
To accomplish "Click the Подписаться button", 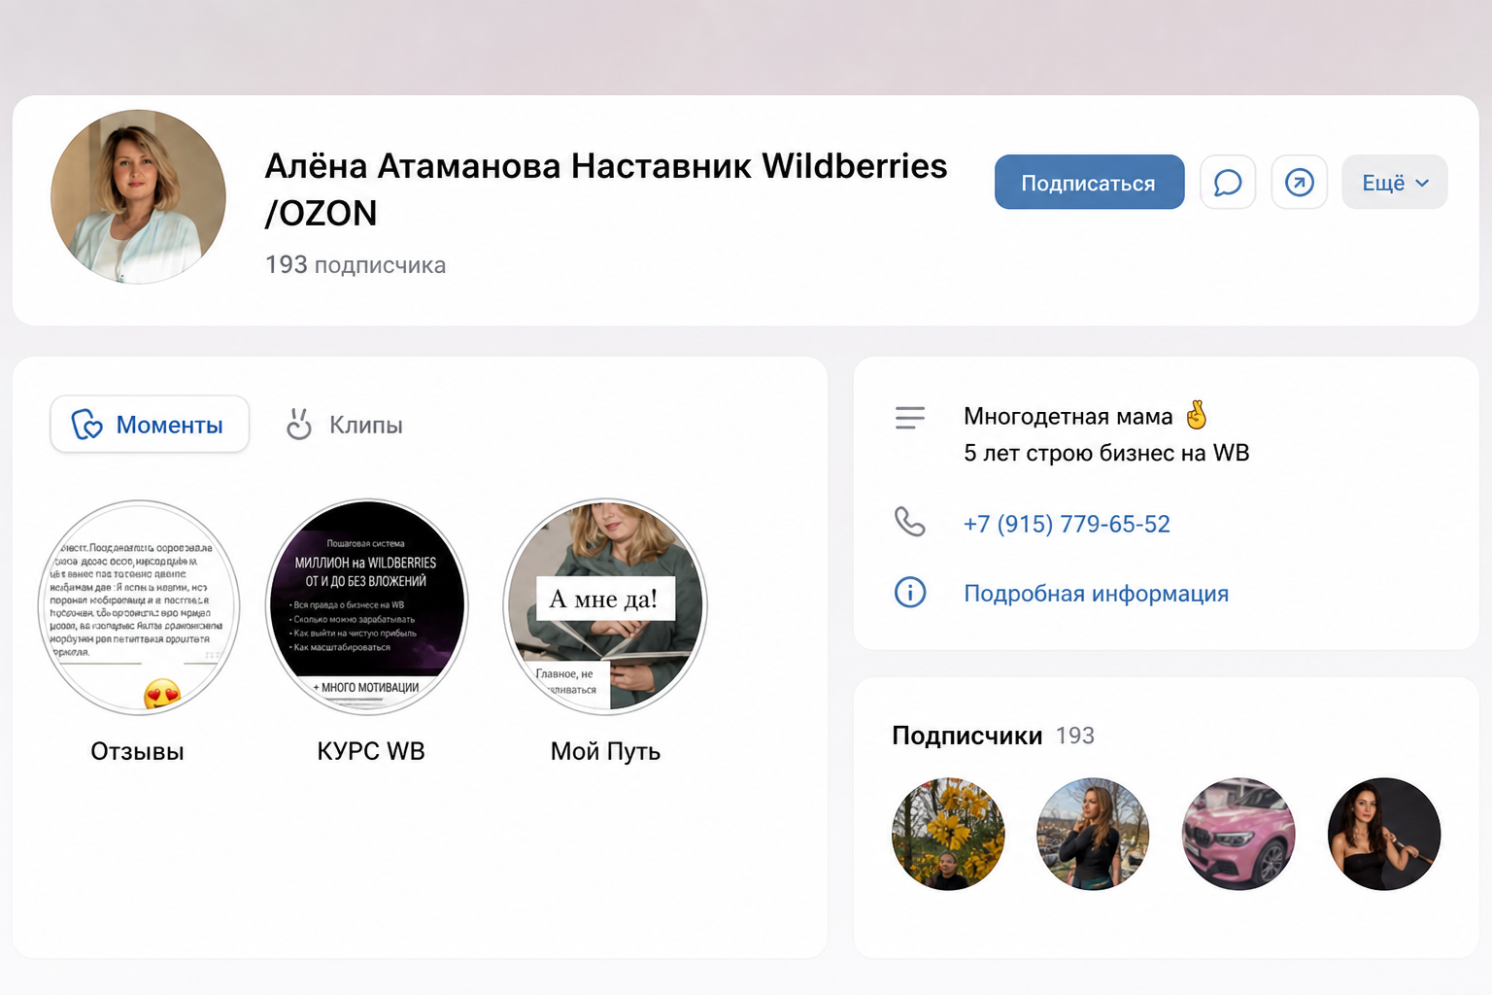I will coord(1089,182).
